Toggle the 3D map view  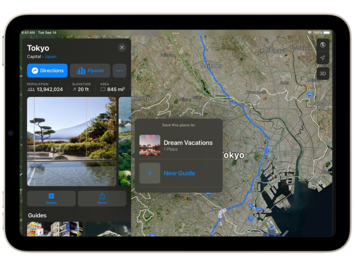tap(323, 73)
